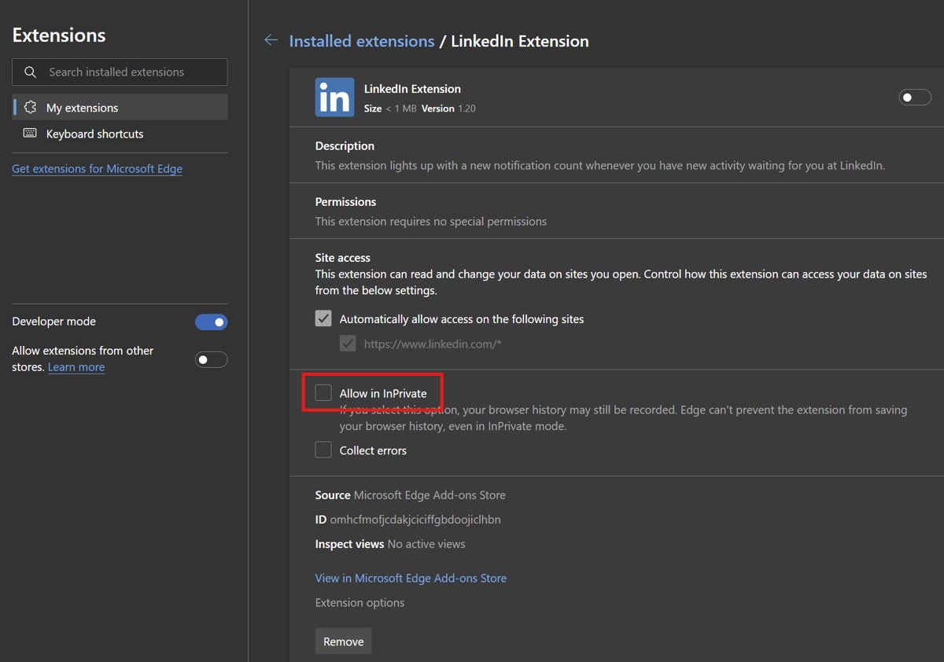Viewport: 944px width, 662px height.
Task: Click the Permissions heading
Action: (x=346, y=202)
